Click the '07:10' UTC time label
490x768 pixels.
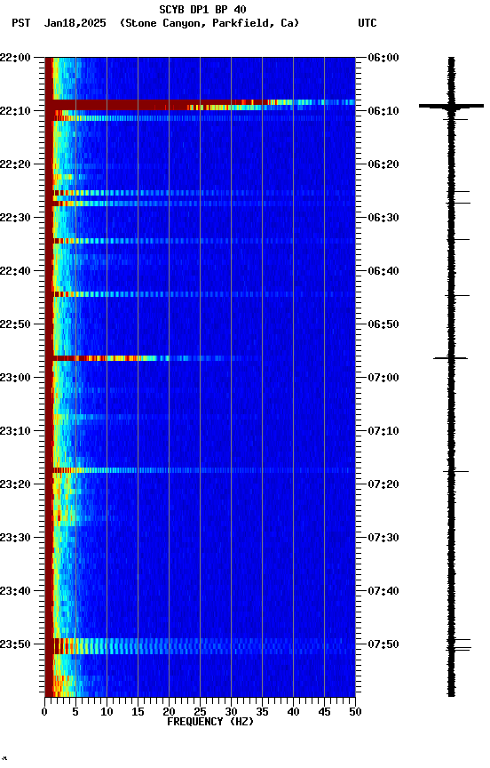tap(383, 431)
